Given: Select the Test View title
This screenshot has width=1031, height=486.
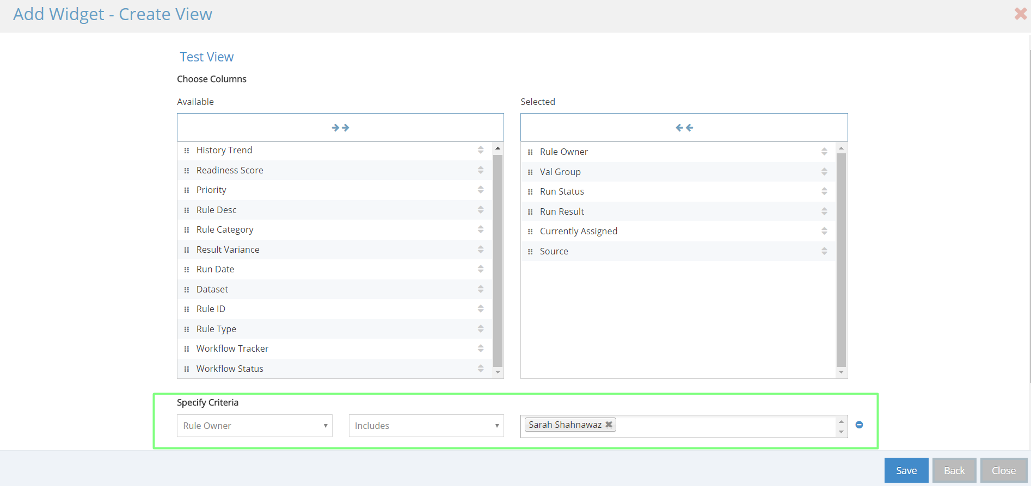Looking at the screenshot, I should [207, 57].
